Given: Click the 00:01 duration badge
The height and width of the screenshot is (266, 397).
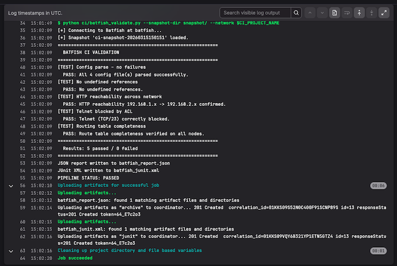Looking at the screenshot, I should point(378,251).
